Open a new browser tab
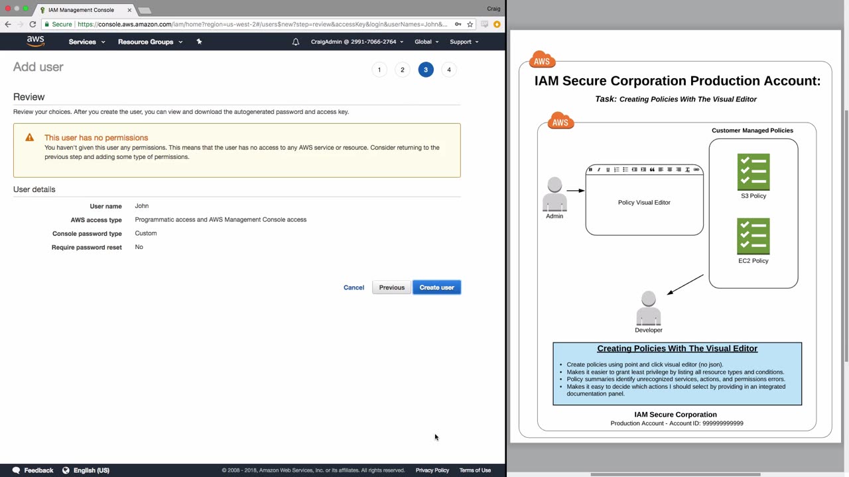 145,10
